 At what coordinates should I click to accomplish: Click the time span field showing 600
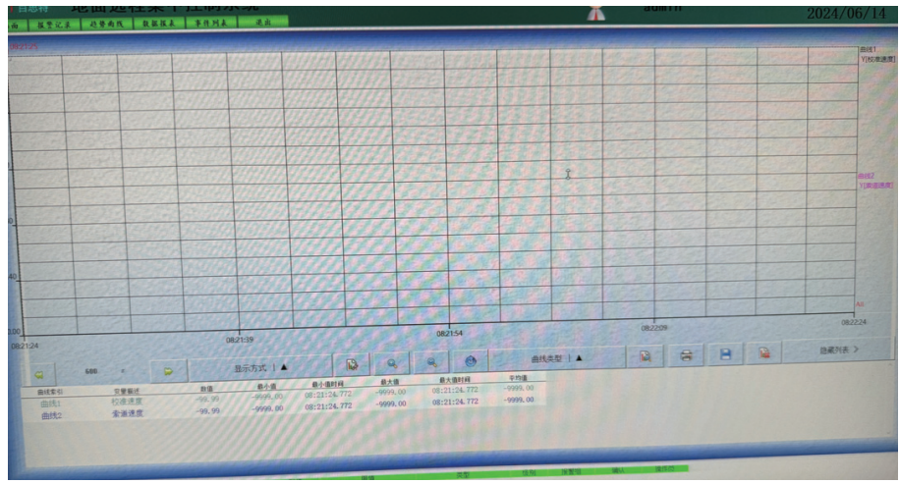91,372
